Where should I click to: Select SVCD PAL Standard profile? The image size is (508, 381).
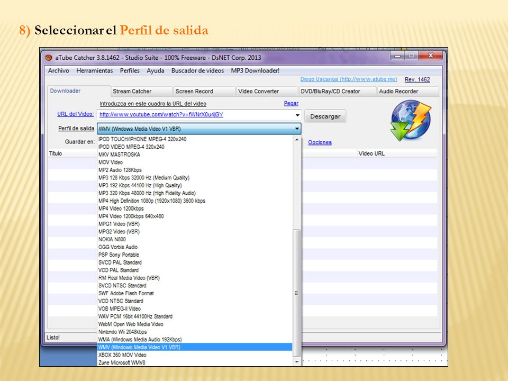tap(195, 263)
